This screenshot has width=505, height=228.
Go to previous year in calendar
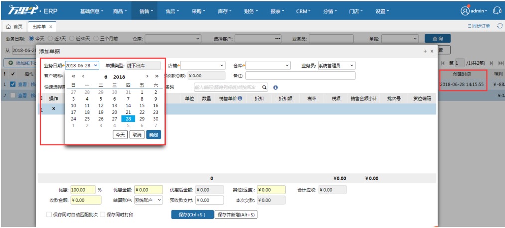pyautogui.click(x=73, y=76)
